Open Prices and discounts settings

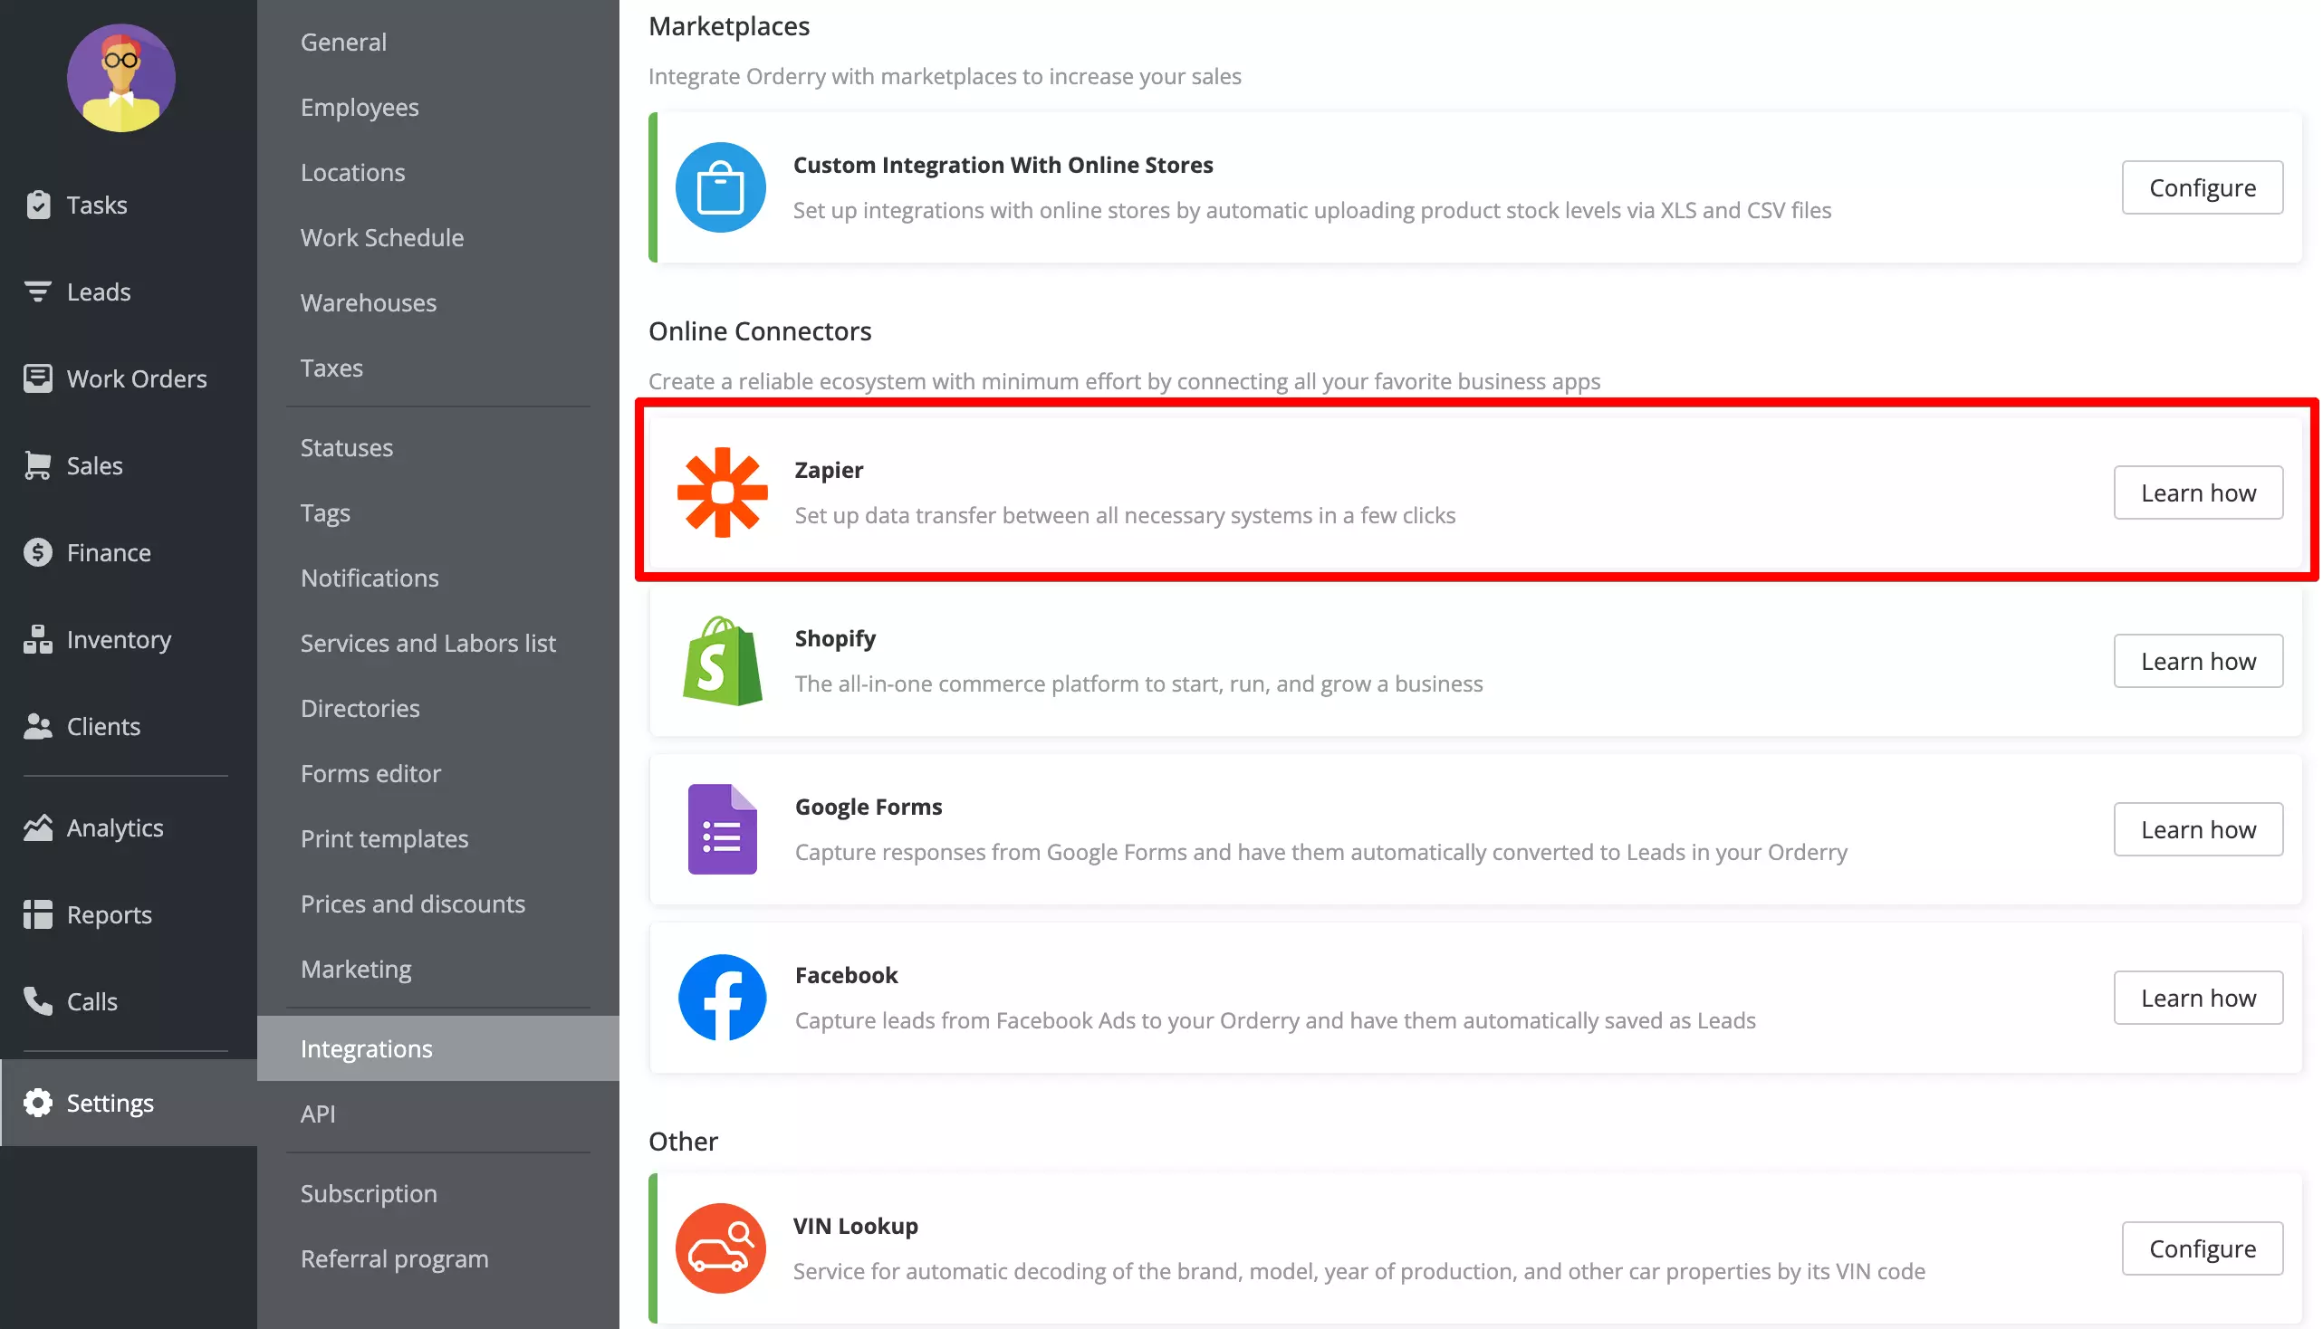(438, 904)
